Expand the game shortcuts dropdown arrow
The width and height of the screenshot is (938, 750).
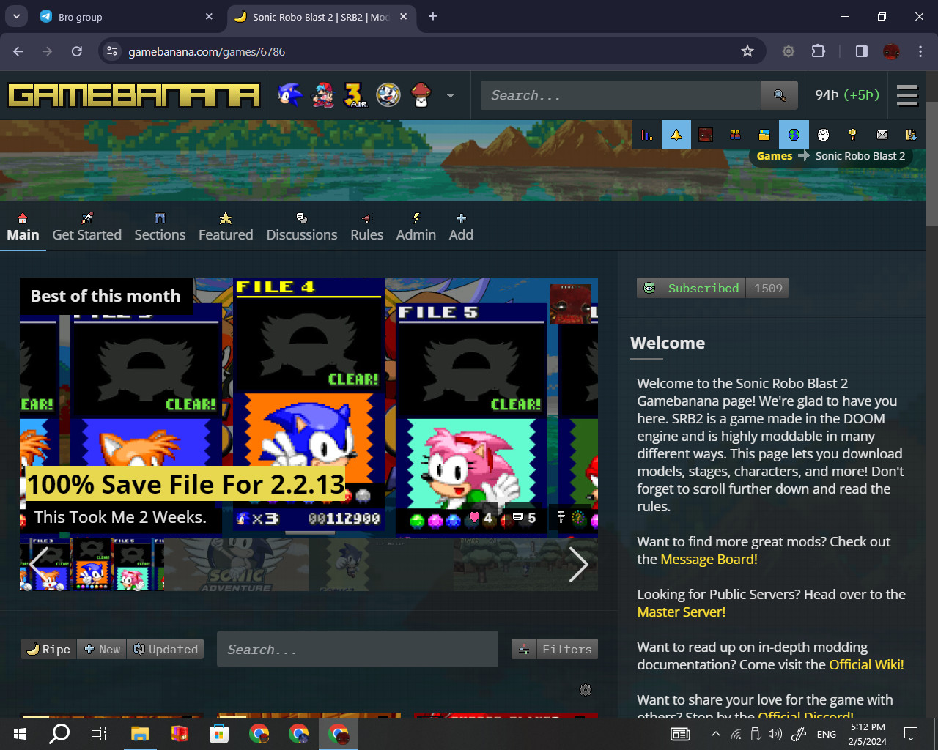point(451,95)
